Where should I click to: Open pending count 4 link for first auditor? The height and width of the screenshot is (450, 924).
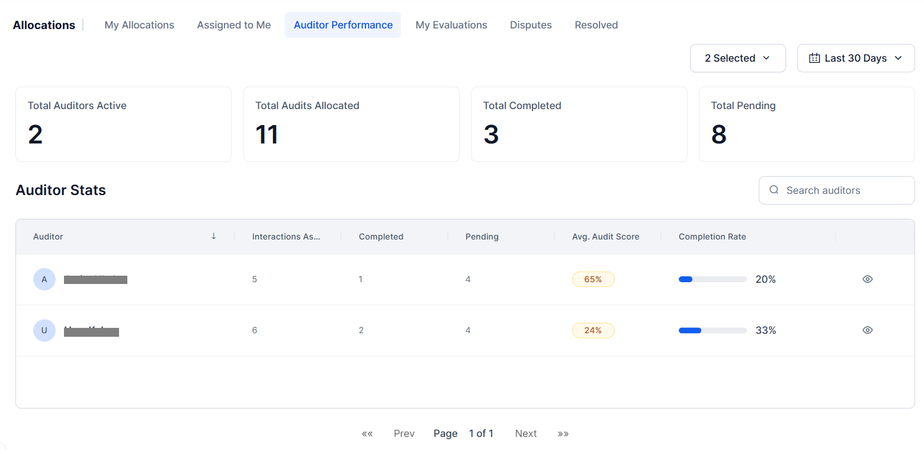[x=468, y=279]
